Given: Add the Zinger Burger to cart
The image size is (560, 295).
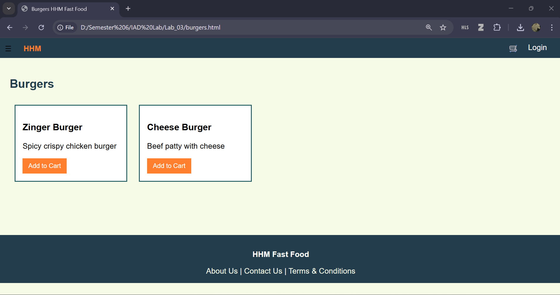Looking at the screenshot, I should coord(44,166).
